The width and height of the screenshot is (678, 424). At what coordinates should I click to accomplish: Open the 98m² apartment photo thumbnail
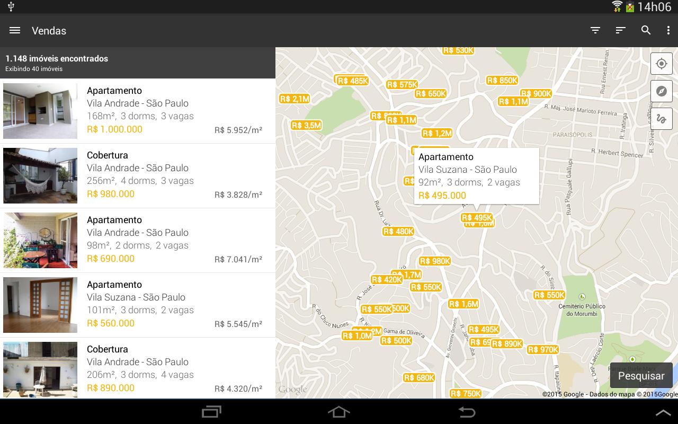[x=40, y=240]
